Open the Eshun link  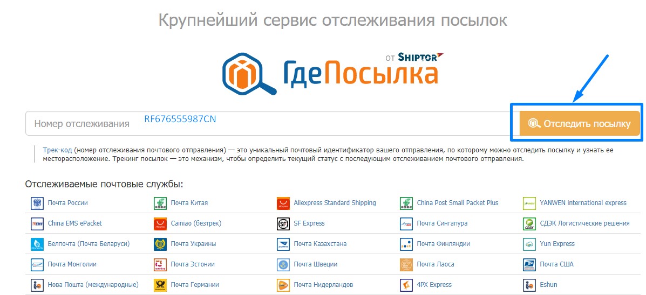click(x=548, y=285)
